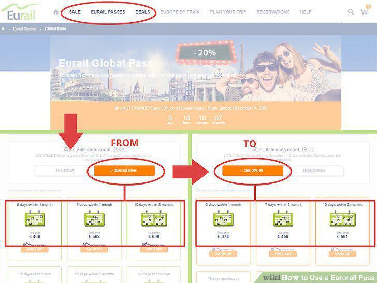377x283 pixels.
Task: Select the orange Sale: 20% off toggle
Action: click(x=253, y=171)
